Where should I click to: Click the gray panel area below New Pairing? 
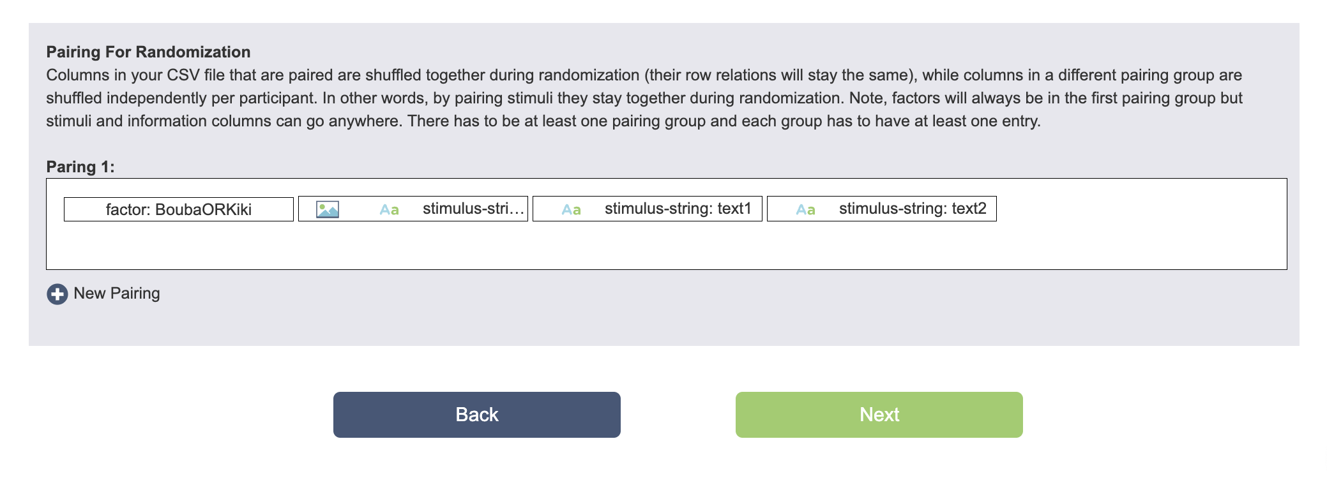pyautogui.click(x=664, y=327)
